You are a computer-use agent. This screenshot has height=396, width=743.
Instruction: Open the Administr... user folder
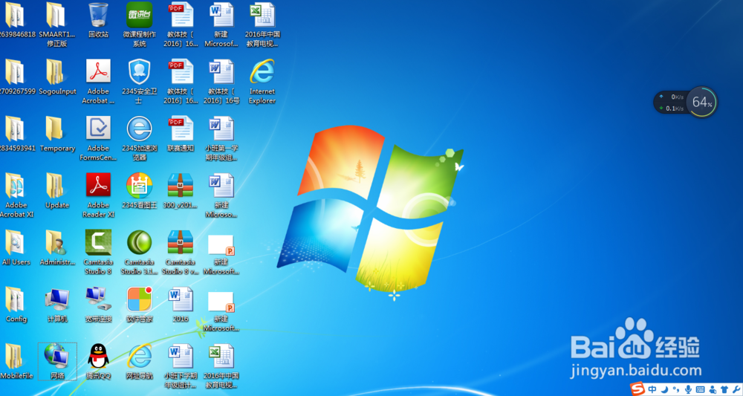pos(57,249)
